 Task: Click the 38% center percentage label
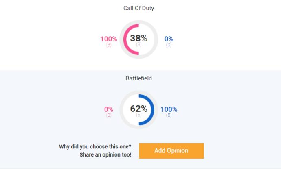(138, 38)
